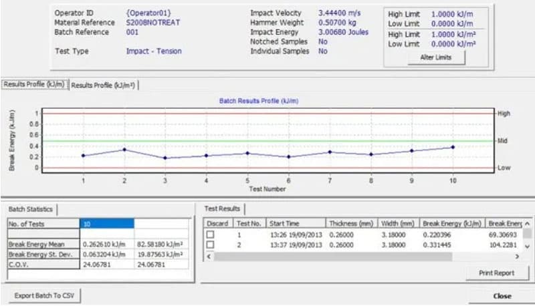
Task: Click St. Dev. value 19.87563 kJ/m²
Action: (160, 255)
